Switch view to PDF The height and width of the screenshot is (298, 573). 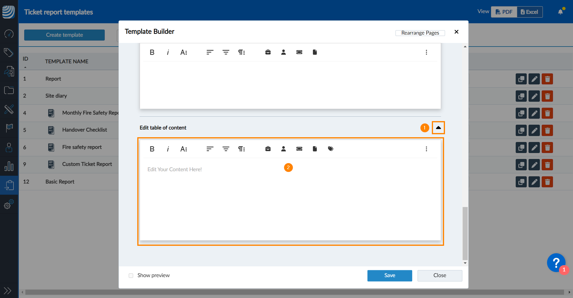(x=504, y=12)
